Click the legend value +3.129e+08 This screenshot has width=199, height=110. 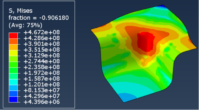click(42, 55)
